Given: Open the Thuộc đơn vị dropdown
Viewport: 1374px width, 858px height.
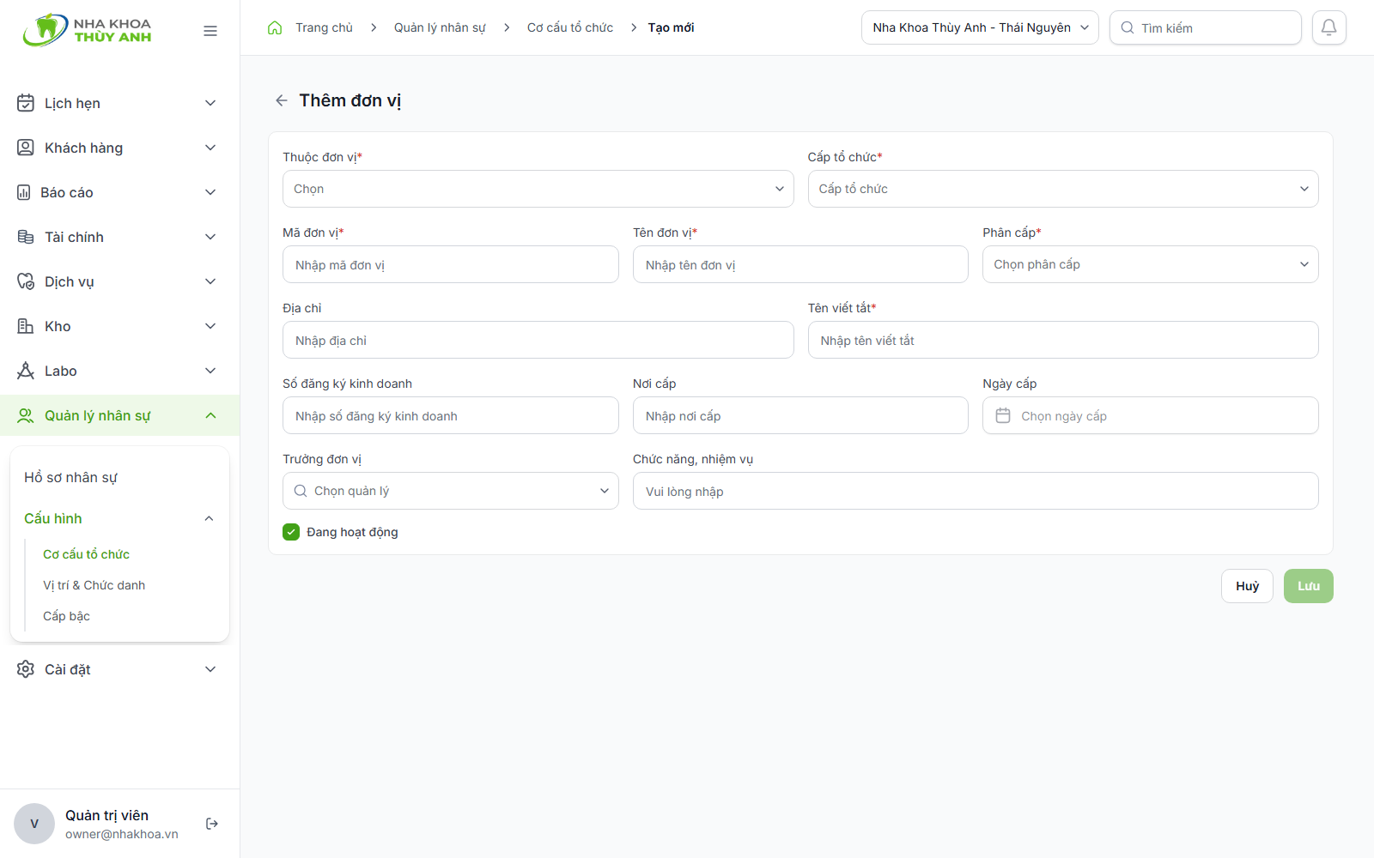Looking at the screenshot, I should click(x=538, y=189).
